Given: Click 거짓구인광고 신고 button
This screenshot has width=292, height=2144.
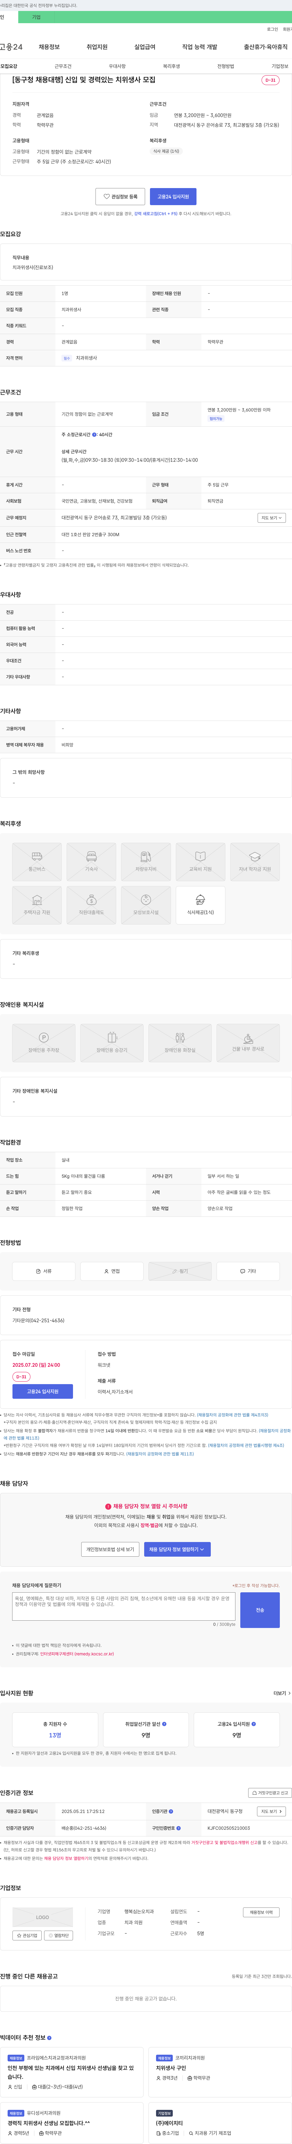Looking at the screenshot, I should (x=269, y=1793).
